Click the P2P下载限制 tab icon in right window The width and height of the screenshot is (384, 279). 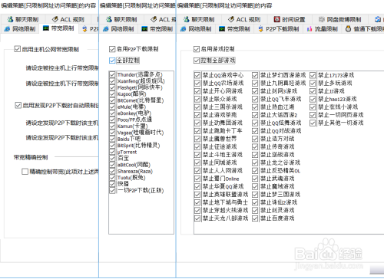pyautogui.click(x=260, y=29)
